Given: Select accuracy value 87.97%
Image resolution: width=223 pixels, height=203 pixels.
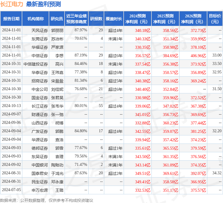Looking at the screenshot, I should [x=81, y=30].
